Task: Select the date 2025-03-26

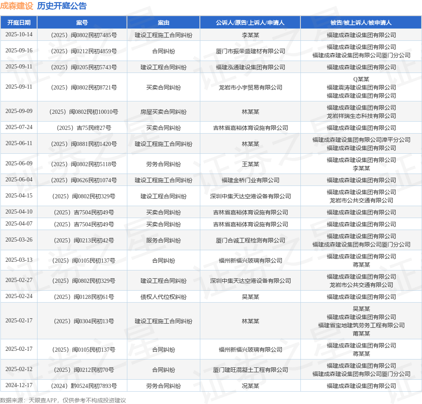Action: 19,240
